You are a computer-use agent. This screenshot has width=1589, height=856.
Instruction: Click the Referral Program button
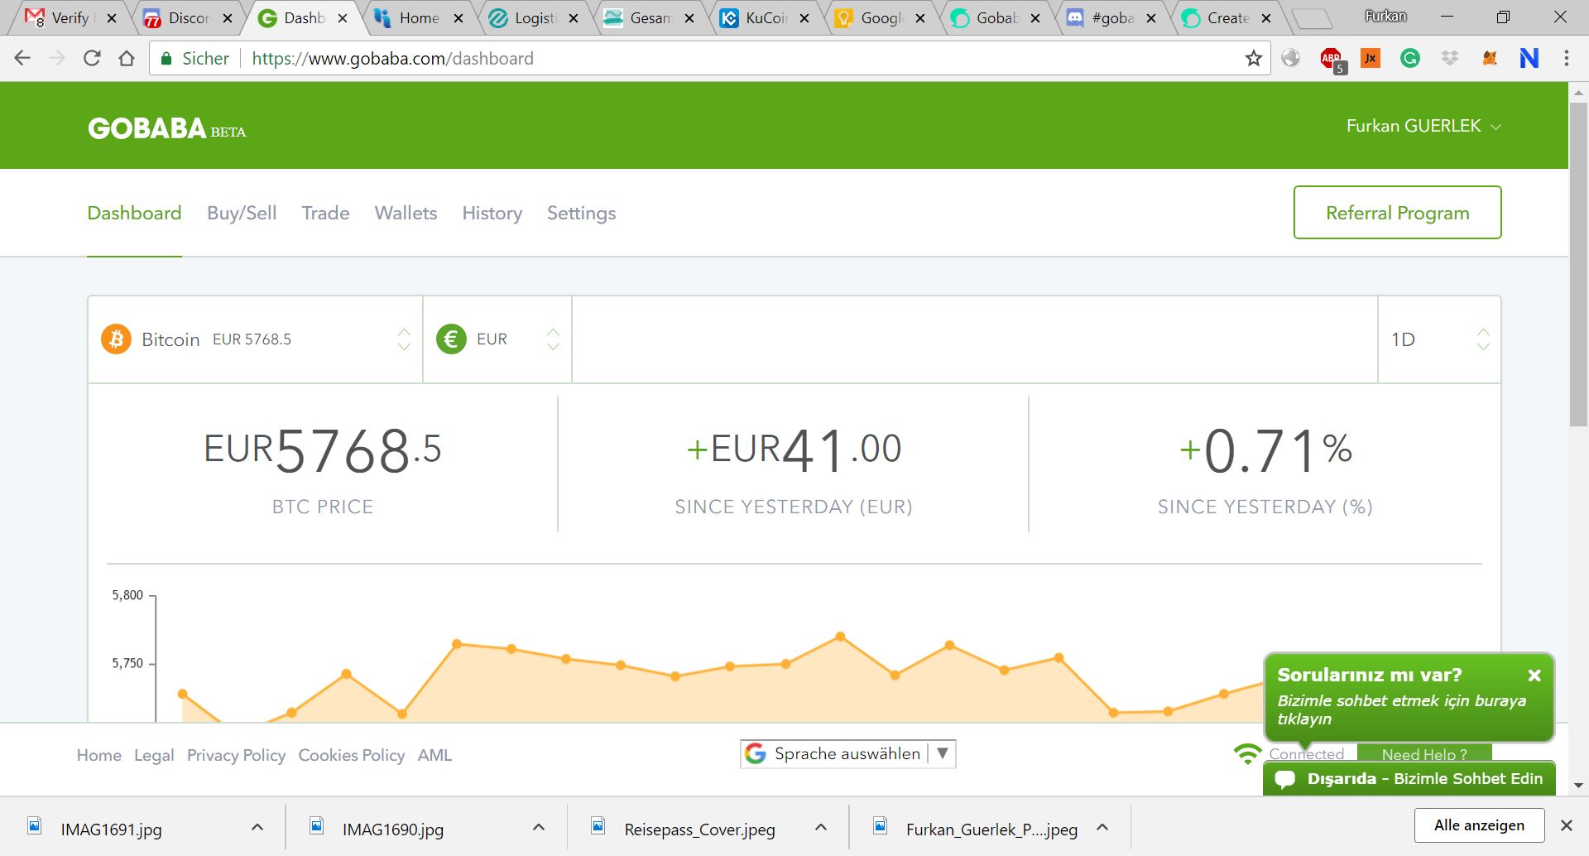point(1398,213)
